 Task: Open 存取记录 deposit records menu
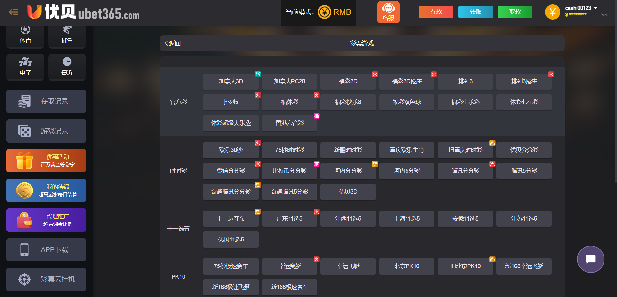[x=46, y=101]
